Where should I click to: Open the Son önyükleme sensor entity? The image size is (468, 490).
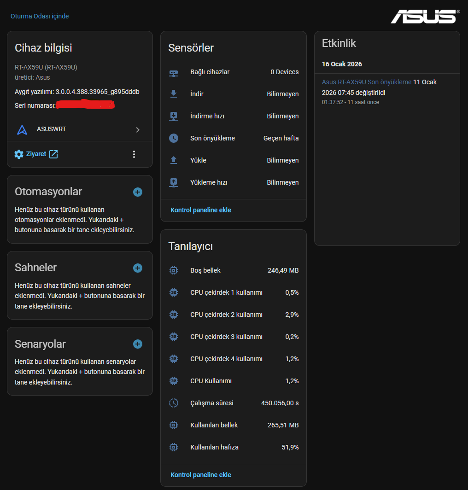(234, 138)
